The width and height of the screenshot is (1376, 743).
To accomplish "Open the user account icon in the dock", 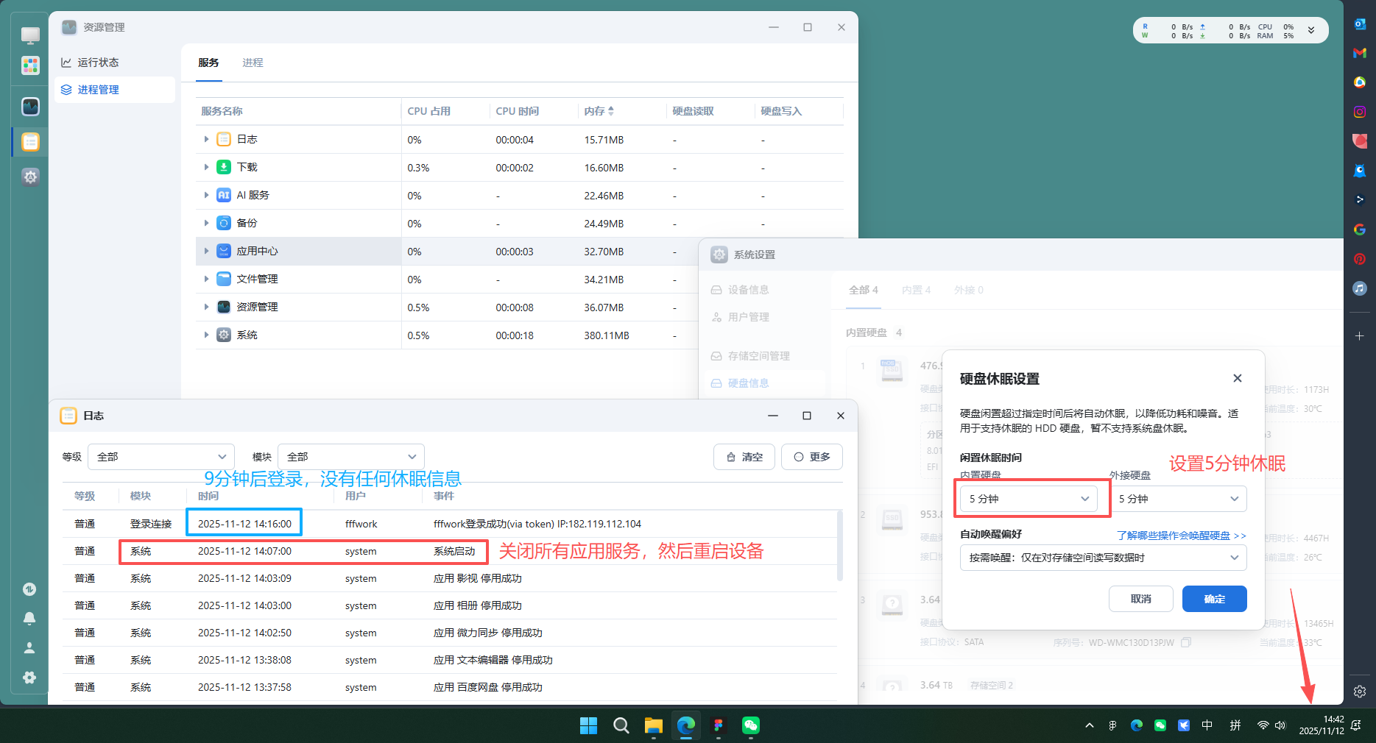I will [x=29, y=647].
